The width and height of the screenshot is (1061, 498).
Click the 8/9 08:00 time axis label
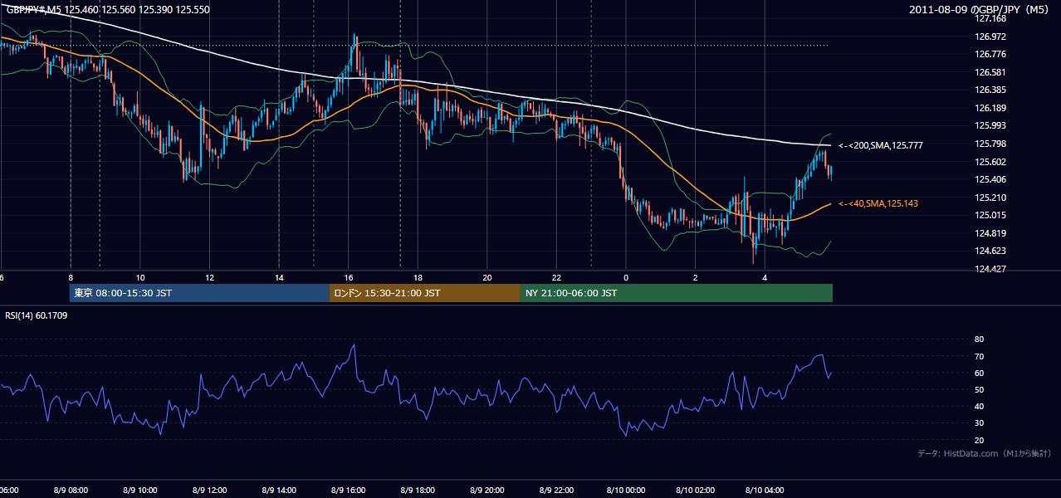click(x=71, y=490)
